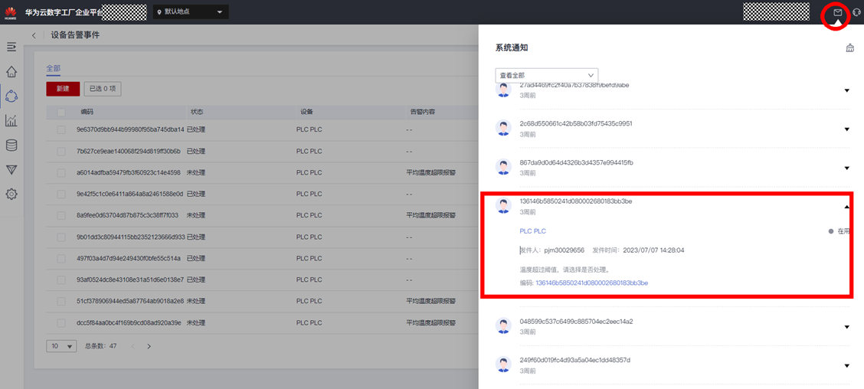Click the 设备 column header
Viewport: 864px width, 389px height.
click(307, 112)
